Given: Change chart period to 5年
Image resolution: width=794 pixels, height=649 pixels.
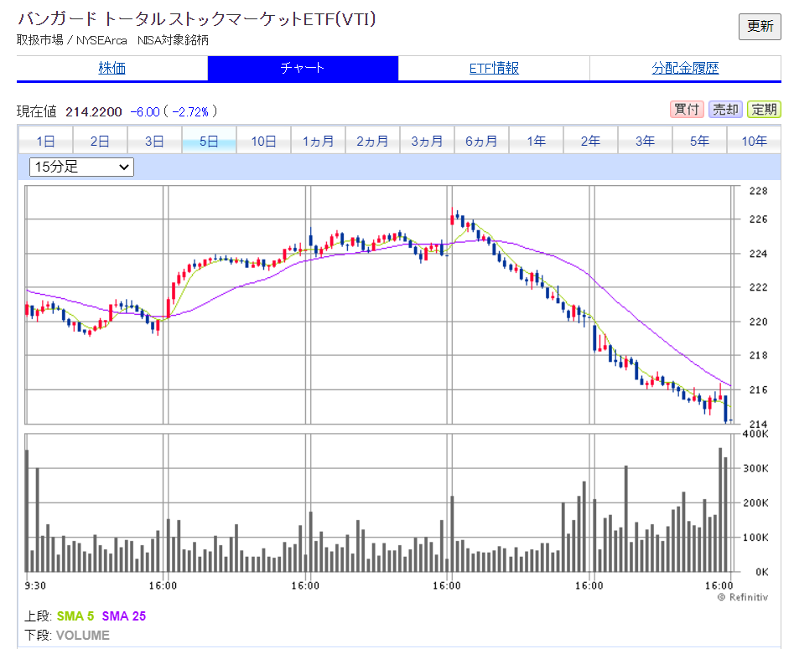Looking at the screenshot, I should point(699,141).
